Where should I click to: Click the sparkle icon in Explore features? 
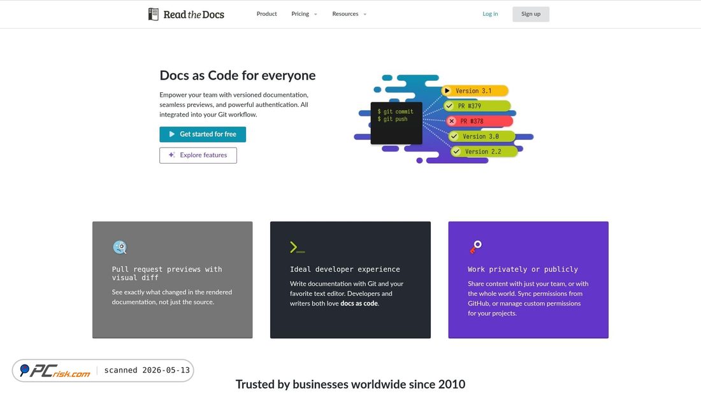click(171, 155)
